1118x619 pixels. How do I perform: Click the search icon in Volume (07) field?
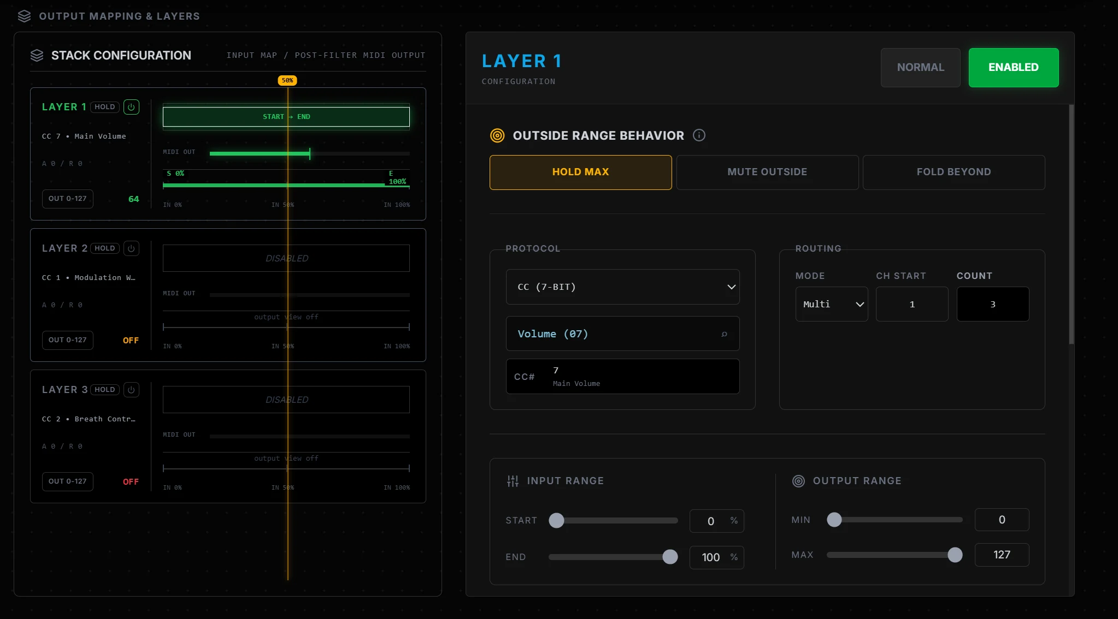pos(724,334)
